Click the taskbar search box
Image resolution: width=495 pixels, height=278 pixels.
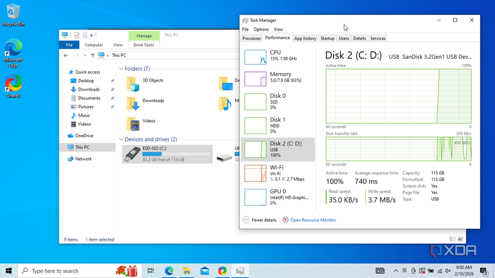(x=79, y=271)
